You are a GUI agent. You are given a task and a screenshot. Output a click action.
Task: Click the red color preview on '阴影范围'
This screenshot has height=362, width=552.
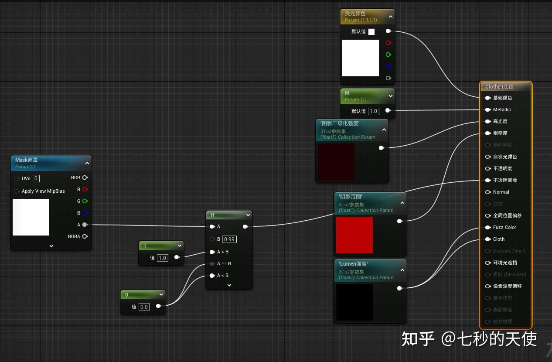(x=355, y=235)
